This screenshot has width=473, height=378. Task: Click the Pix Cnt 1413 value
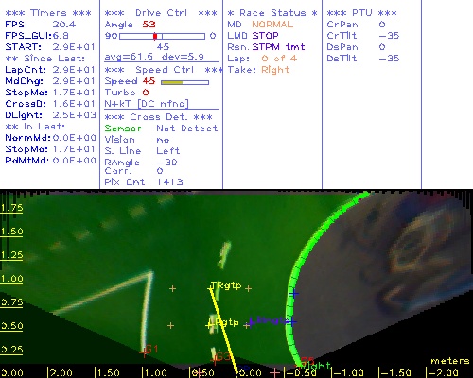pyautogui.click(x=169, y=181)
